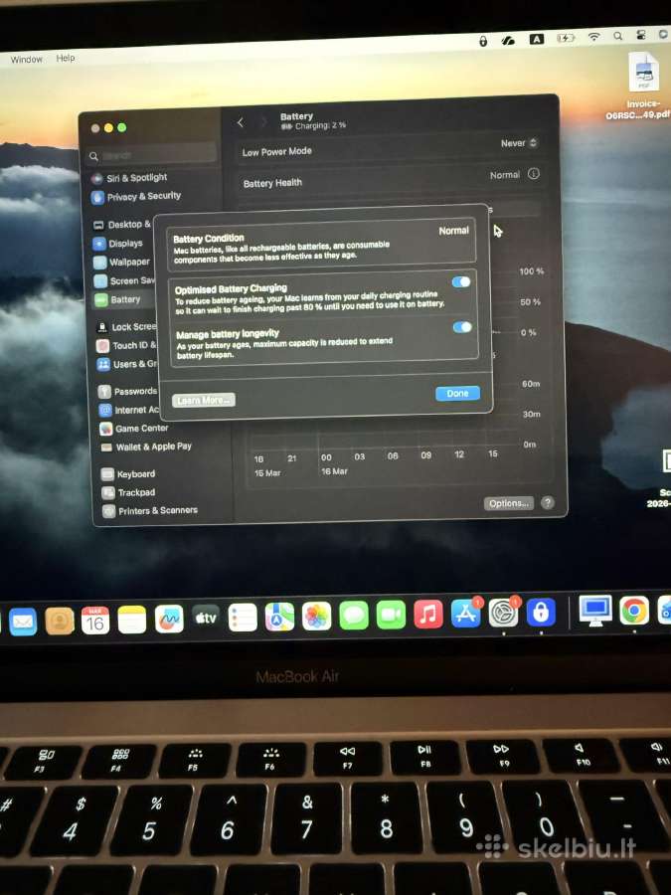Open the help question mark button
Screen dimensions: 671x895
coord(548,502)
